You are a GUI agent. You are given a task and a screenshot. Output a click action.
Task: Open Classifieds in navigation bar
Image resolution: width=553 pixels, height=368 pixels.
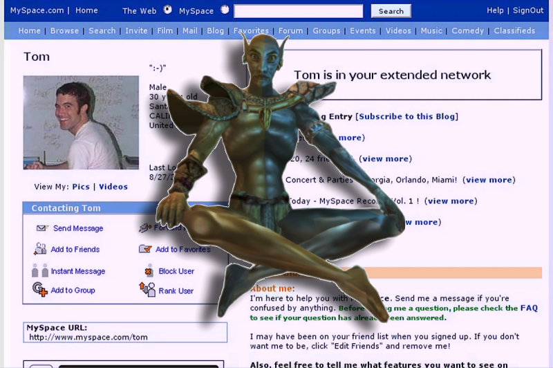tap(514, 30)
